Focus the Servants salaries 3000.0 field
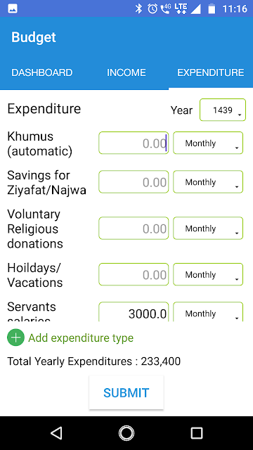Viewport: 253px width, 450px height. pyautogui.click(x=134, y=311)
